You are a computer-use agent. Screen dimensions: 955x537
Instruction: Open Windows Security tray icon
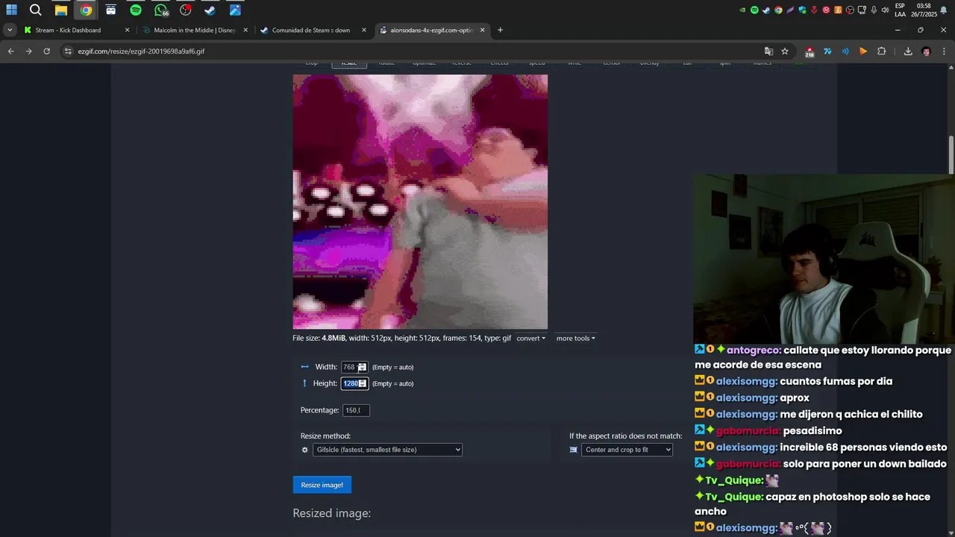point(802,10)
